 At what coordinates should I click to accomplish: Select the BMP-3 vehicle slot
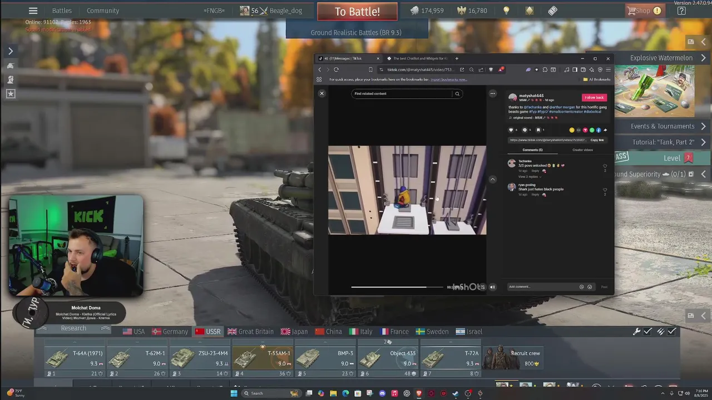click(325, 358)
